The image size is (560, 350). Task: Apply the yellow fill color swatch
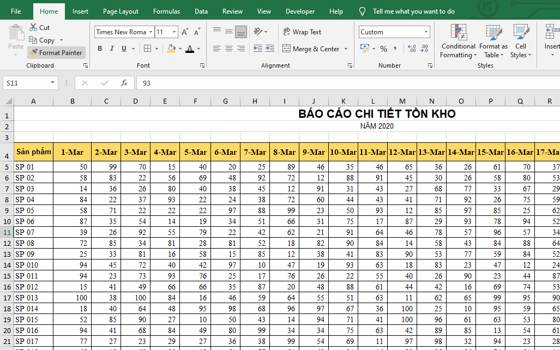click(x=171, y=49)
